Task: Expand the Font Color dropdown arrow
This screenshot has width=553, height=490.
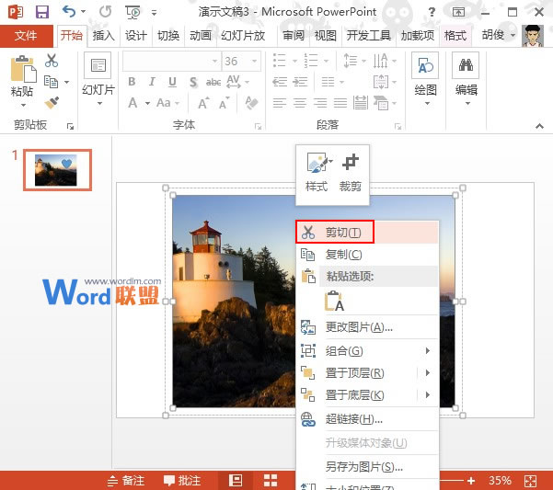Action: point(147,103)
